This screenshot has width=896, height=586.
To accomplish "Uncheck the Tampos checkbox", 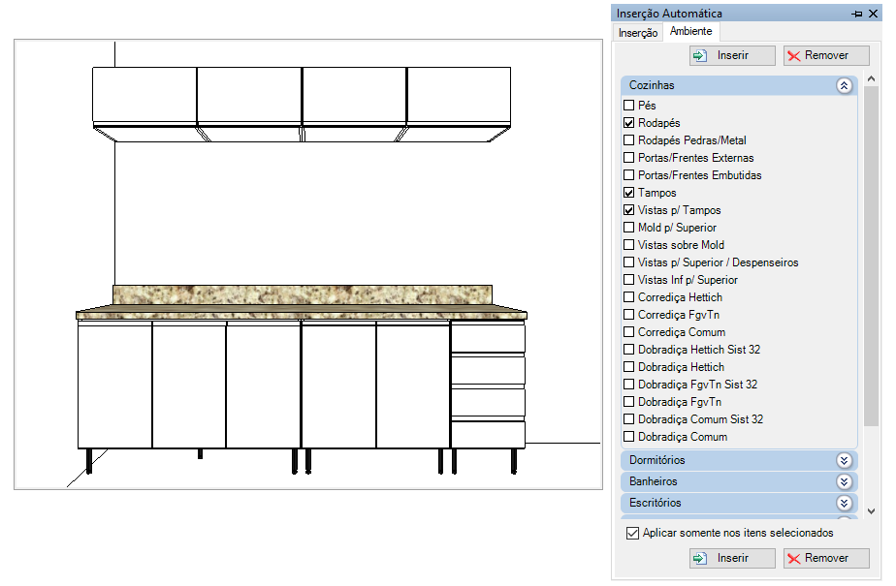I will [629, 193].
